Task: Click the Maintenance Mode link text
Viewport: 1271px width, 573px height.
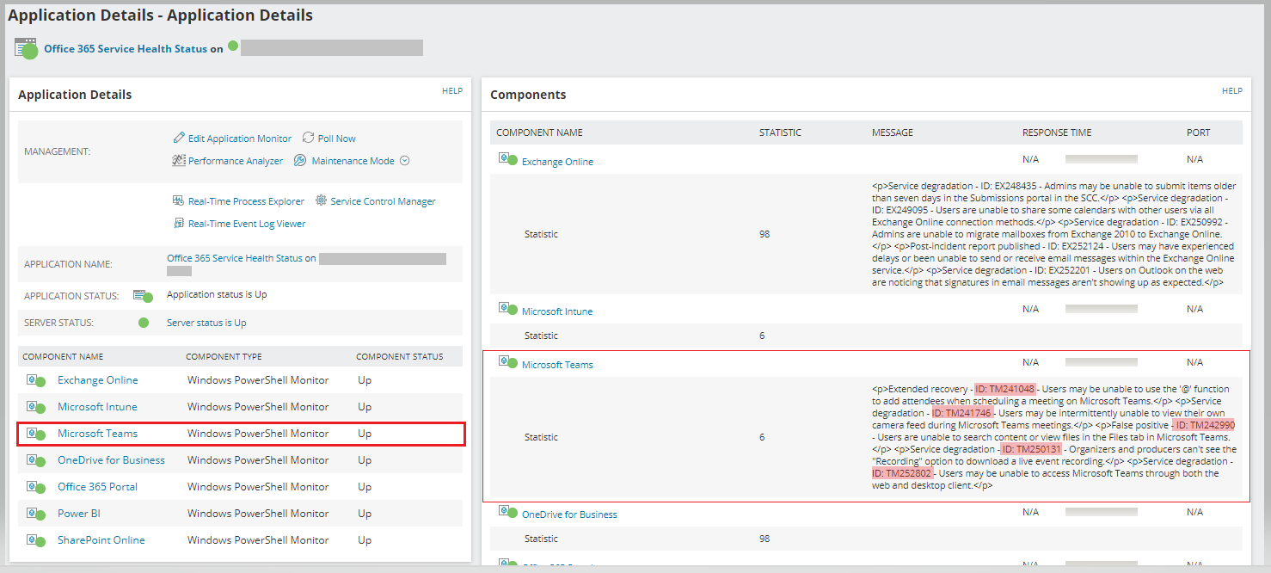Action: [x=353, y=161]
